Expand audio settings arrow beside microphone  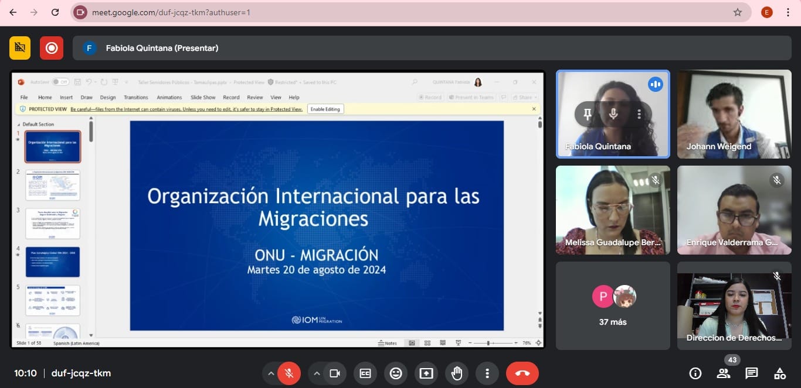click(x=270, y=373)
